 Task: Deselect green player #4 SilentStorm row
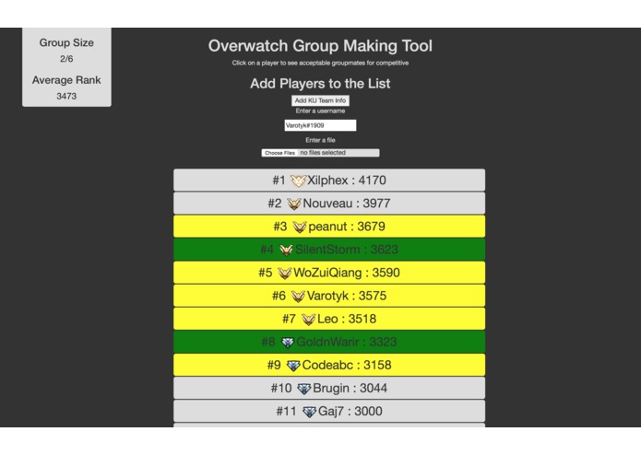pos(329,250)
